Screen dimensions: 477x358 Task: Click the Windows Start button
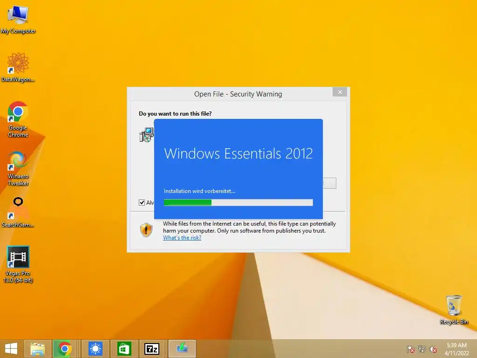point(11,349)
